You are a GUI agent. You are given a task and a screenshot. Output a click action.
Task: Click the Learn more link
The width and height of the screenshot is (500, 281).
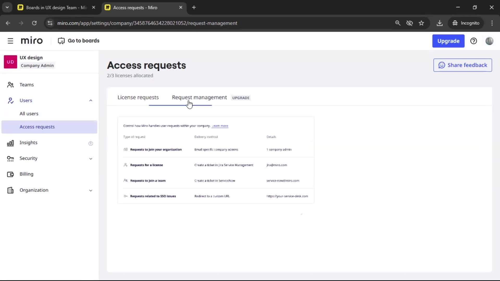[x=220, y=126]
